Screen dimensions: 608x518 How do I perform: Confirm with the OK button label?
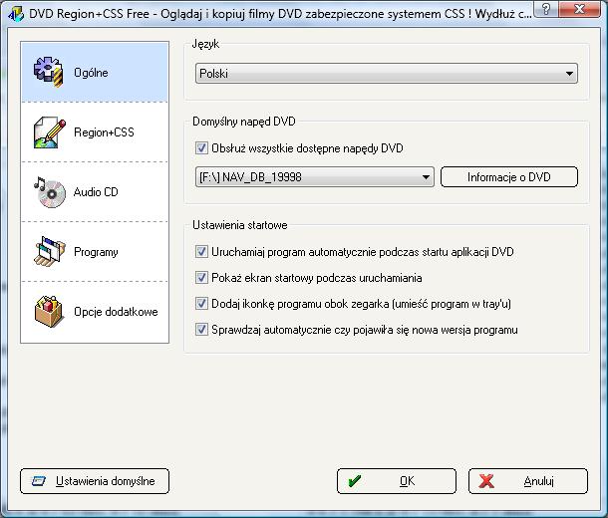[407, 481]
